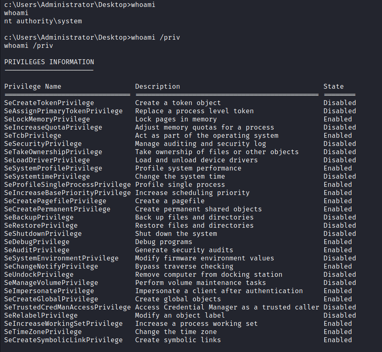382x352 pixels.
Task: Click the PRIVILEGES INFORMATION heading
Action: 49,62
